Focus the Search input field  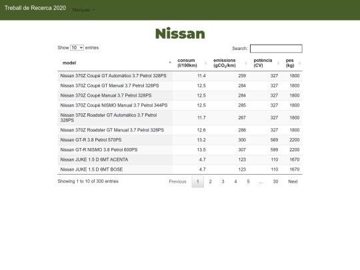click(x=276, y=49)
